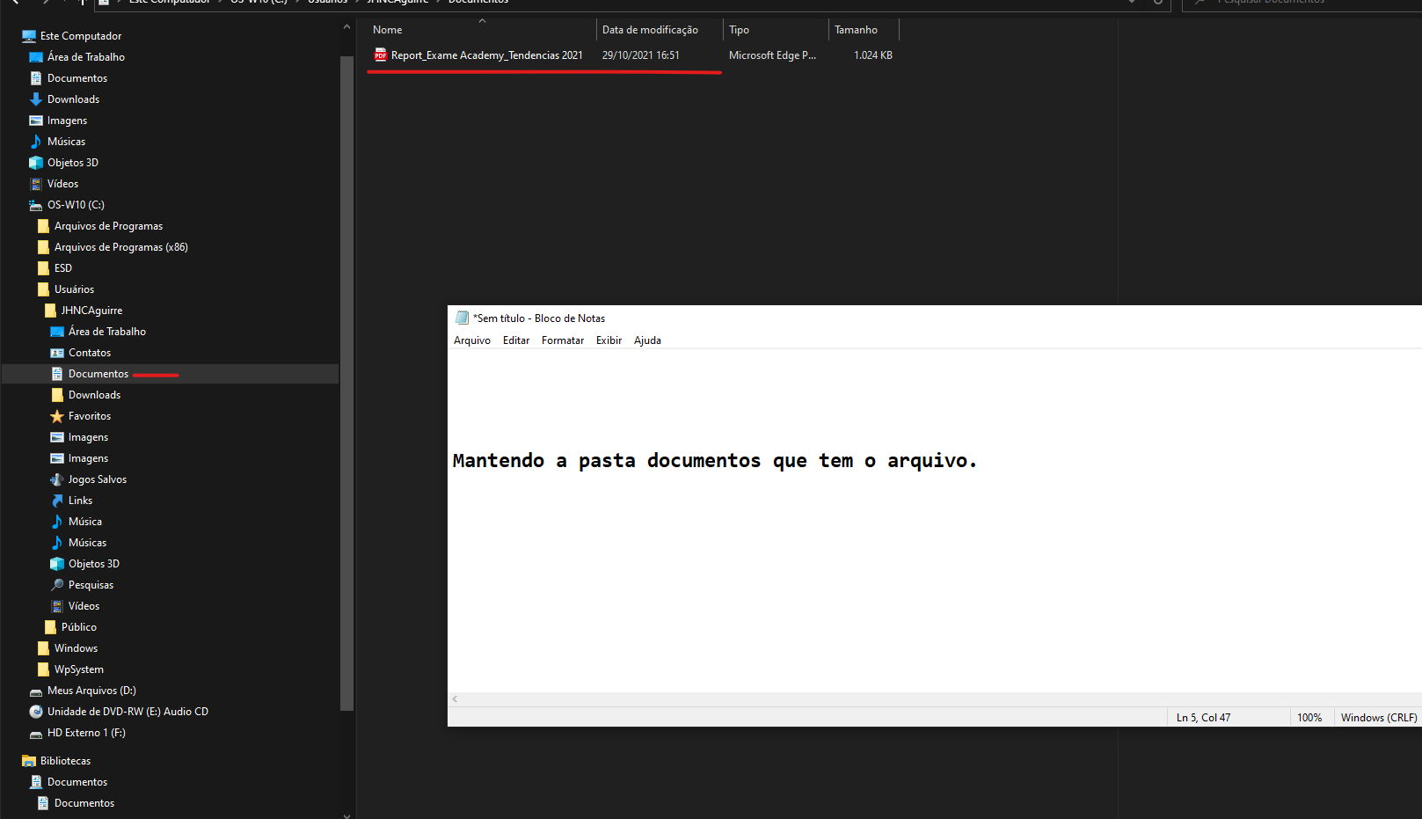The width and height of the screenshot is (1422, 819).
Task: Click the navigation pane scroll up arrow
Action: (346, 27)
